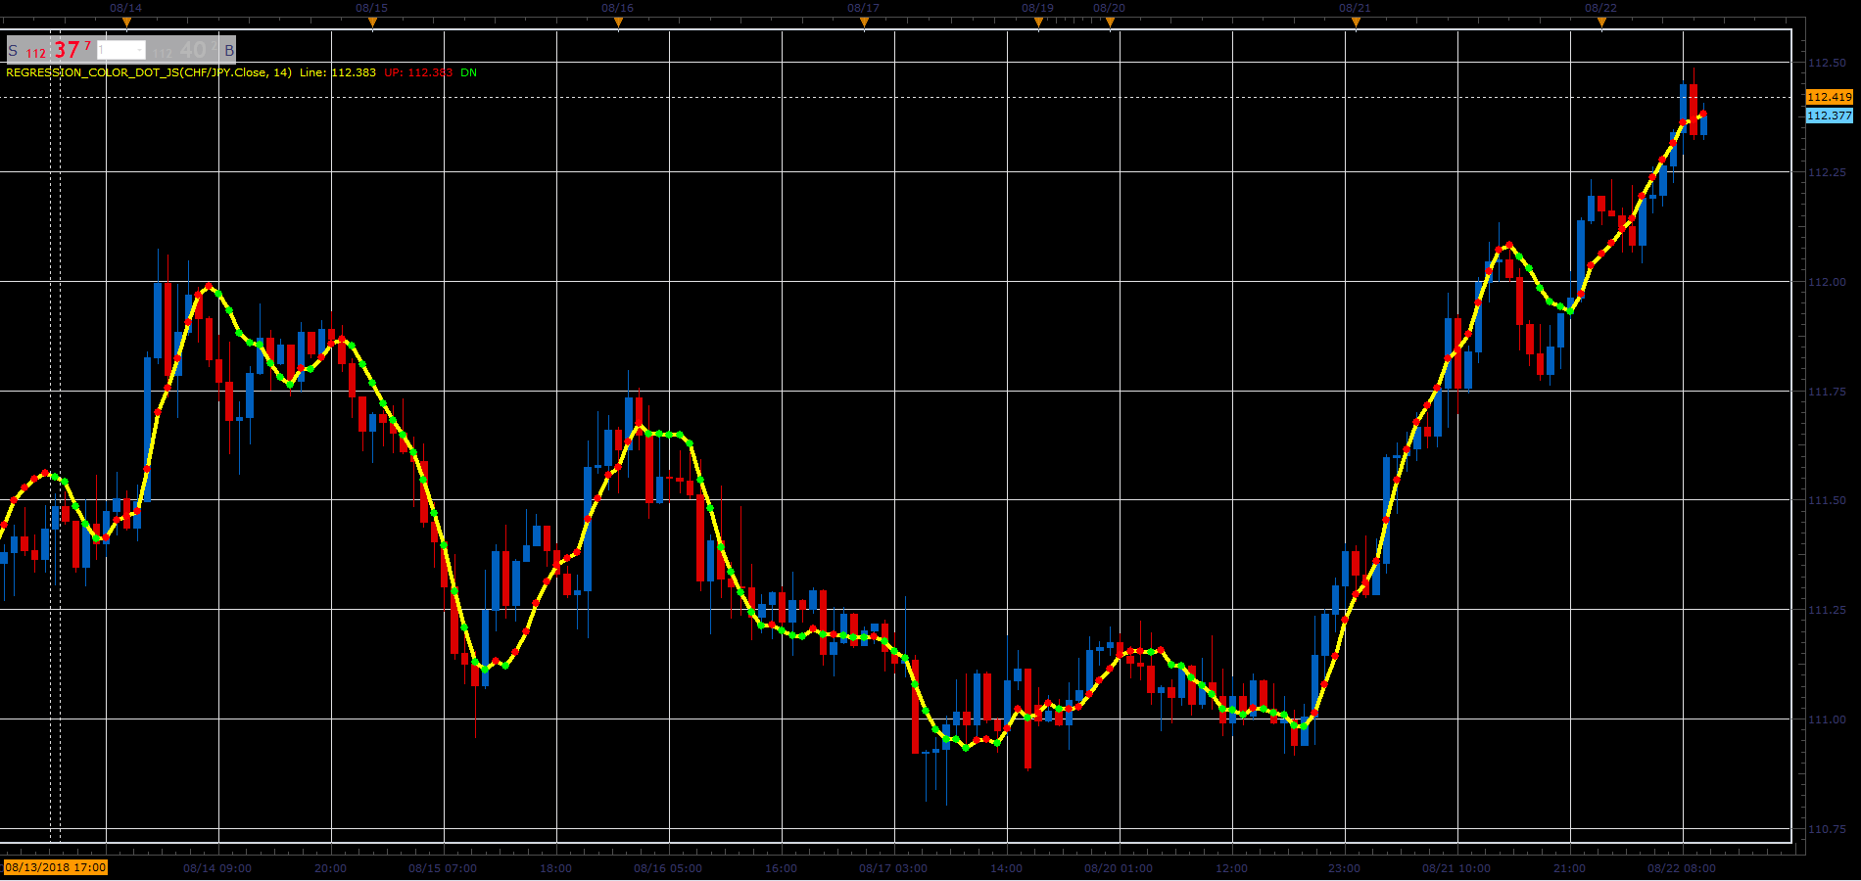Click the 08/20 01:00 time axis label
The height and width of the screenshot is (881, 1861).
1119,868
